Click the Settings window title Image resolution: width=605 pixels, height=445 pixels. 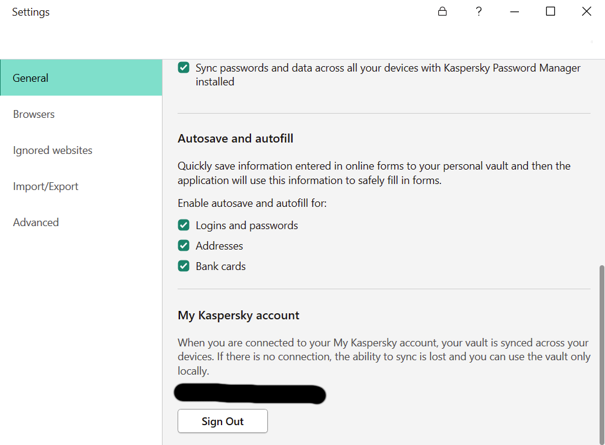coord(31,12)
